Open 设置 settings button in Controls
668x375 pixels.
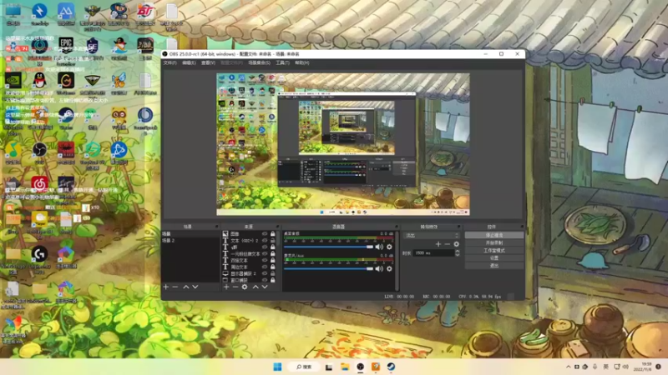pos(494,258)
